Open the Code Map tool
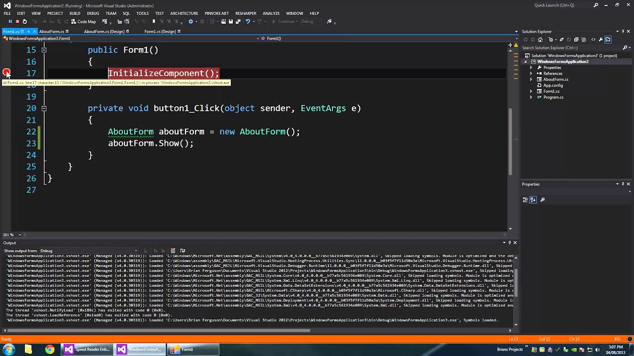 83,21
